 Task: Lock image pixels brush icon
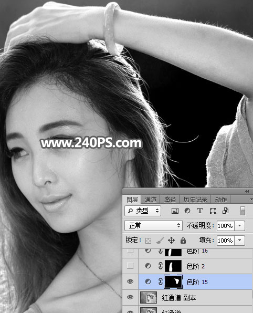click(160, 241)
